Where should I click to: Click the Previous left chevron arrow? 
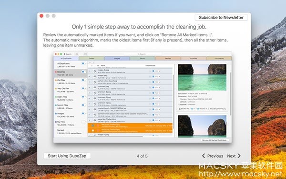(204, 156)
